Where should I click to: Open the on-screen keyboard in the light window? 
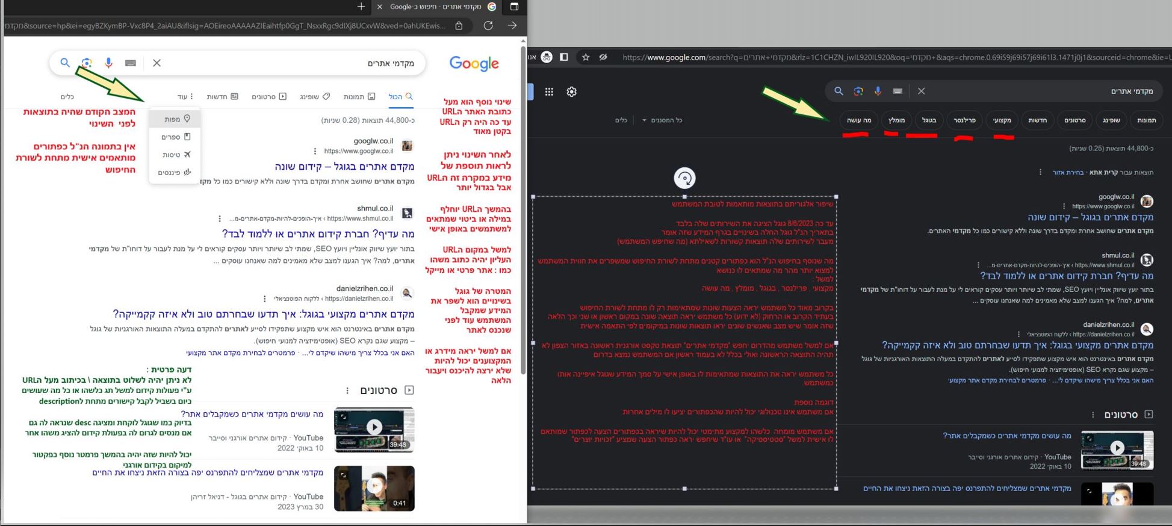point(131,63)
